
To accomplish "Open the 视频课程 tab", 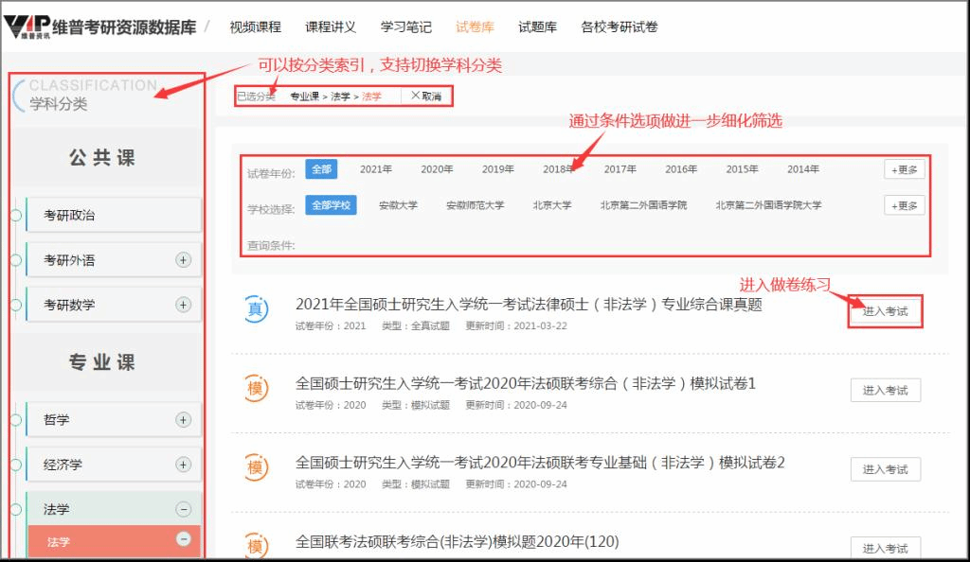I will (x=255, y=26).
